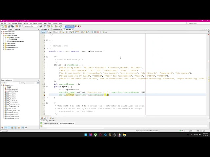Switch to the Start Page tab
This screenshot has width=210, height=157.
click(44, 29)
